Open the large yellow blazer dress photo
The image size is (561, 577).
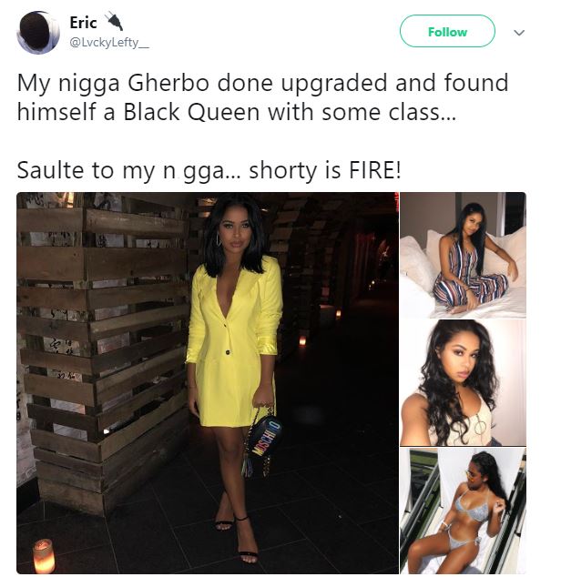pos(208,383)
